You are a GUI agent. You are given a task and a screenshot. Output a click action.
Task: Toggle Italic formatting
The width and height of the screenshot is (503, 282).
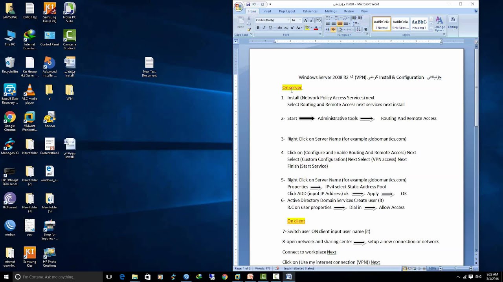tap(264, 28)
